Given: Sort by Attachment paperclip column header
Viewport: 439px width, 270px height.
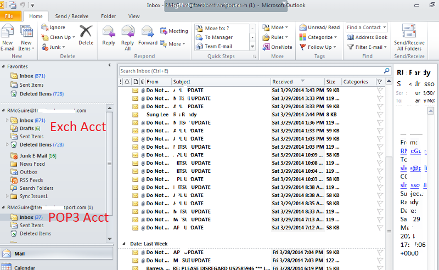Looking at the screenshot, I should point(143,82).
